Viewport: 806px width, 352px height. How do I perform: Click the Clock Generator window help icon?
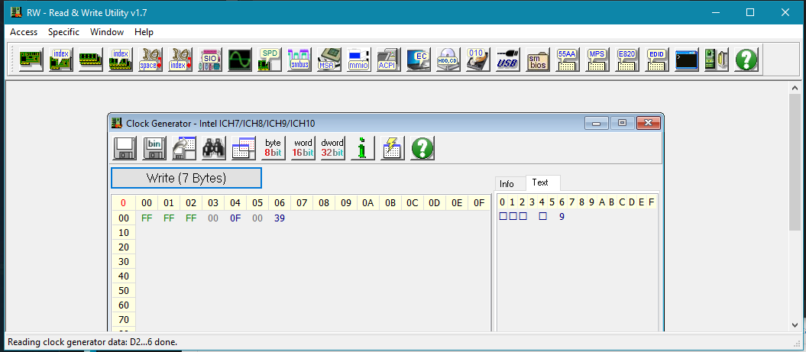click(x=422, y=148)
